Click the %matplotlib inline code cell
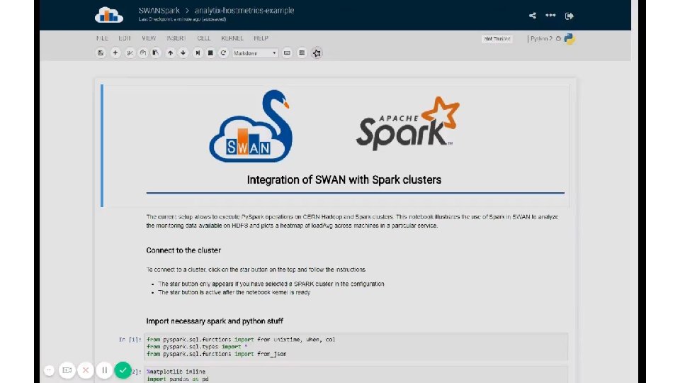Screen dimensions: 680x383 coord(356,374)
